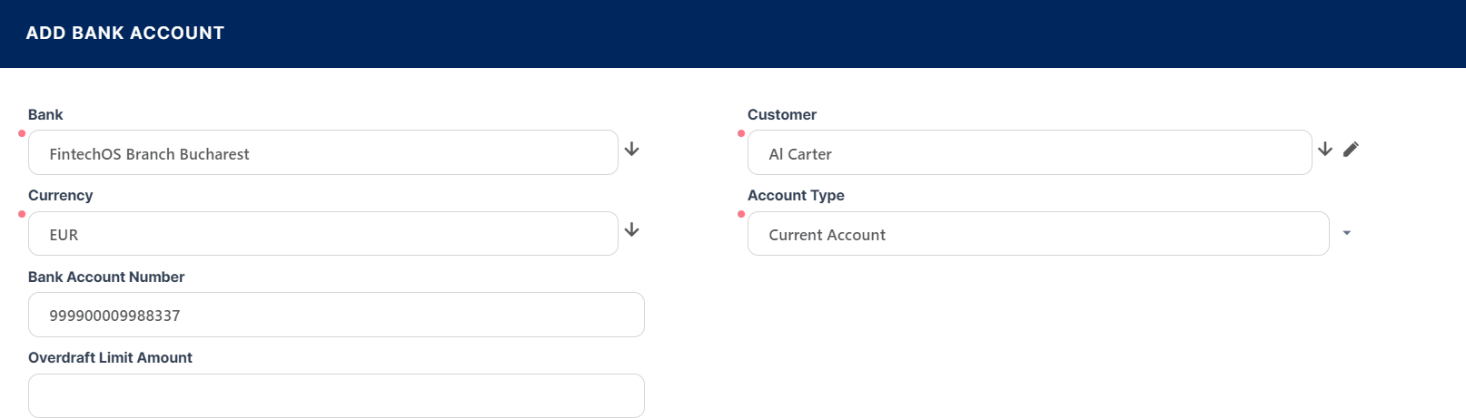Focus the Bank Account Number input
This screenshot has height=418, width=1466.
click(x=336, y=316)
